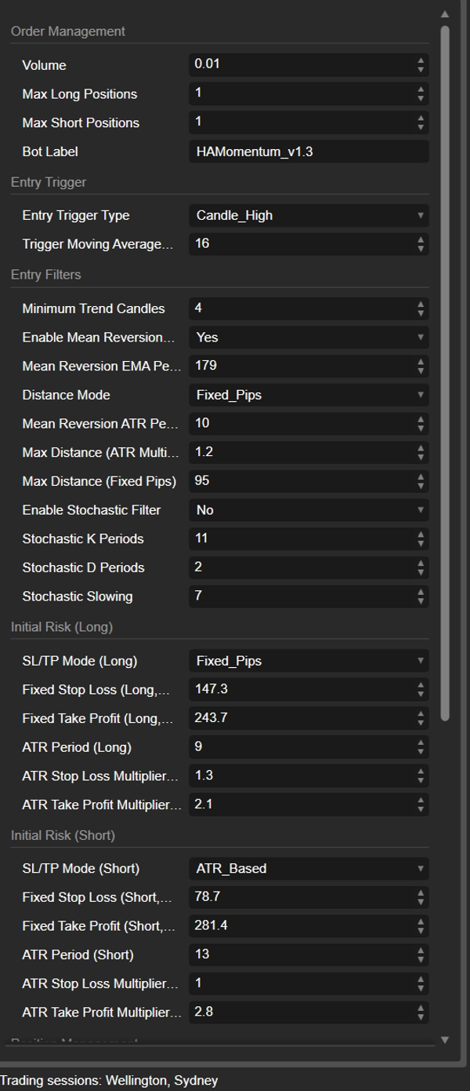Open the SL/TP Mode (Long) dropdown
The height and width of the screenshot is (1091, 470).
[309, 661]
